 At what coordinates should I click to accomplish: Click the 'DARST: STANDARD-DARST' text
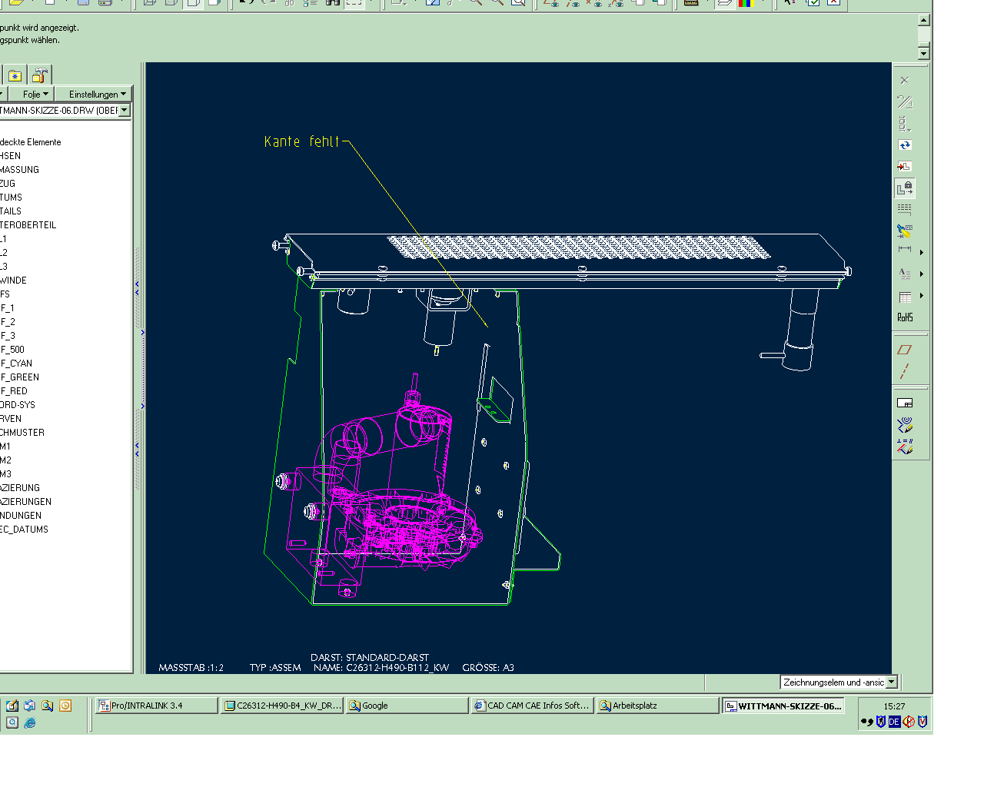click(370, 658)
